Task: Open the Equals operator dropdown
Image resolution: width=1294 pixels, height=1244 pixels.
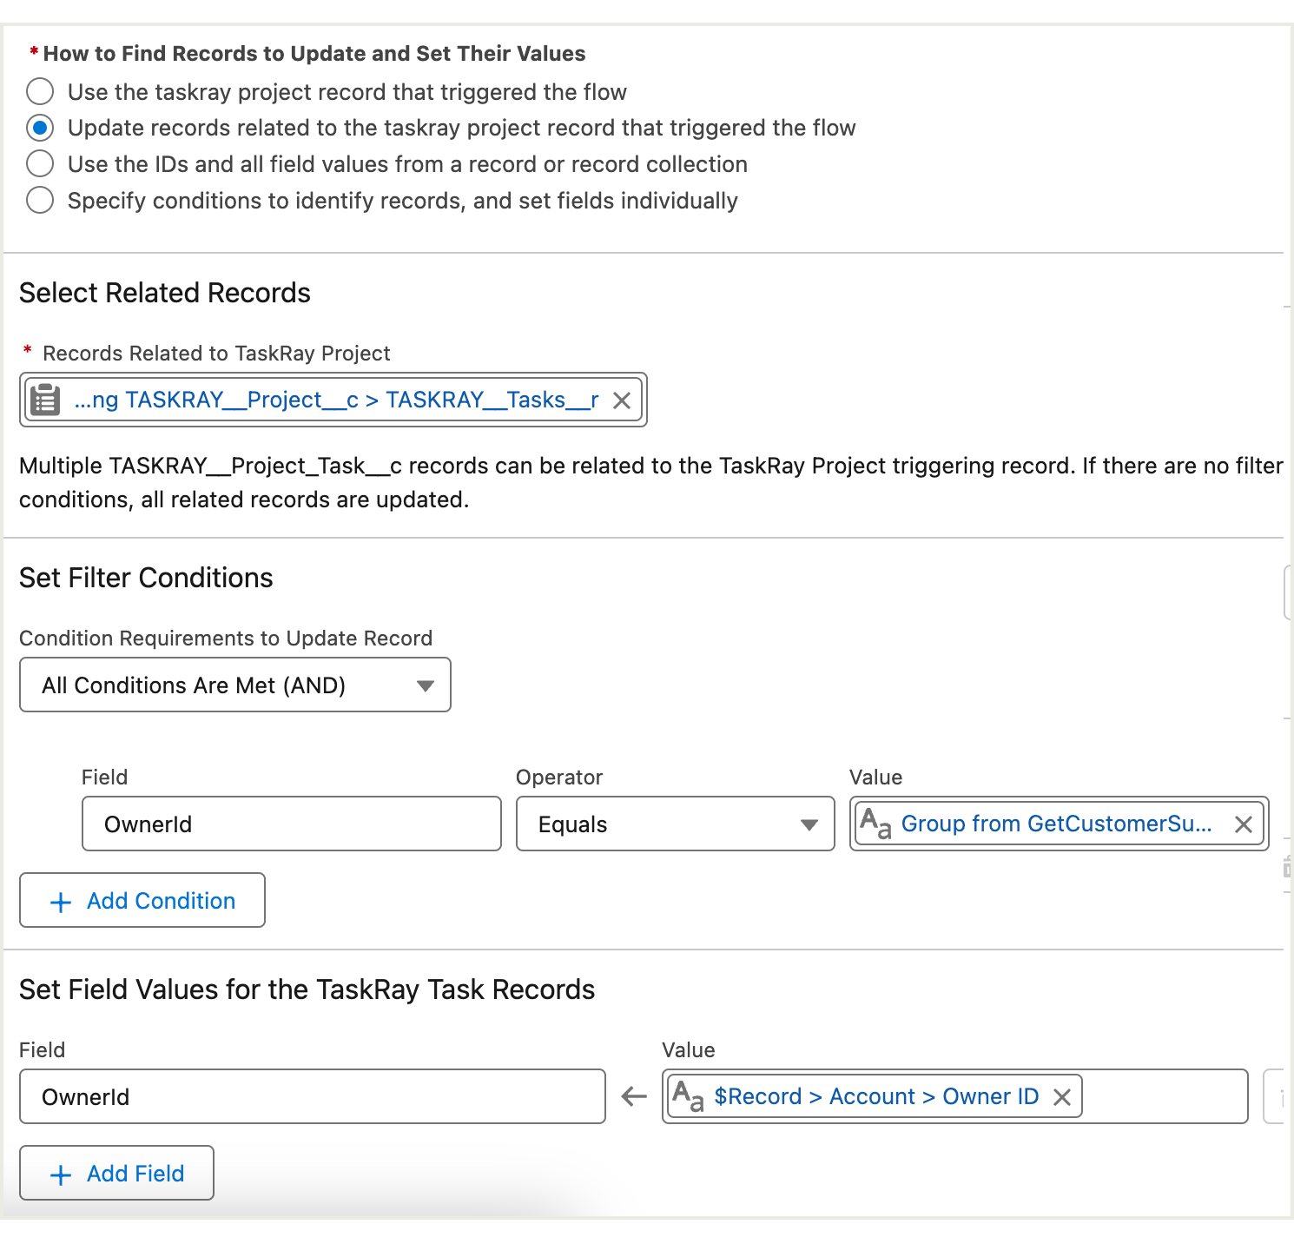Action: pos(676,824)
